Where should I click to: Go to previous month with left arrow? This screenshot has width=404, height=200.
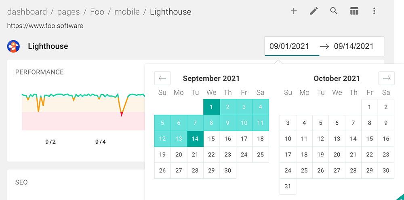(x=162, y=78)
